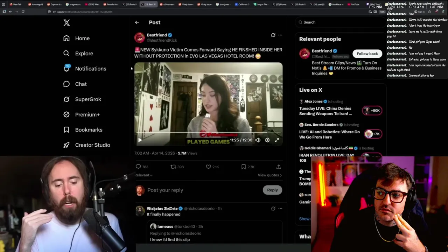Open more options on Nicholas DeOrio's reply
The height and width of the screenshot is (252, 448).
click(280, 209)
